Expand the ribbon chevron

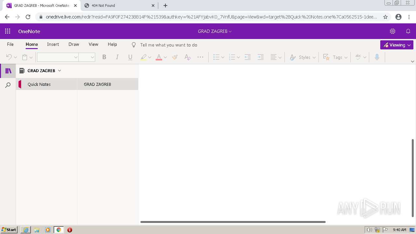[413, 61]
